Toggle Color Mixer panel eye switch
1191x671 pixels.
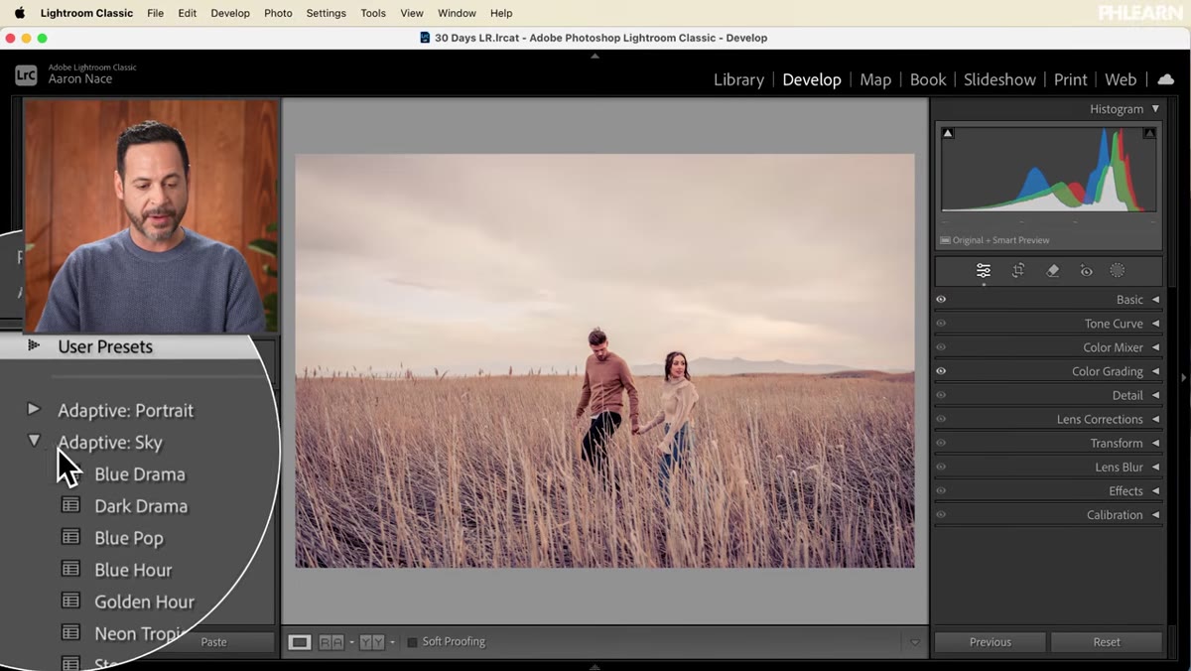pyautogui.click(x=941, y=347)
